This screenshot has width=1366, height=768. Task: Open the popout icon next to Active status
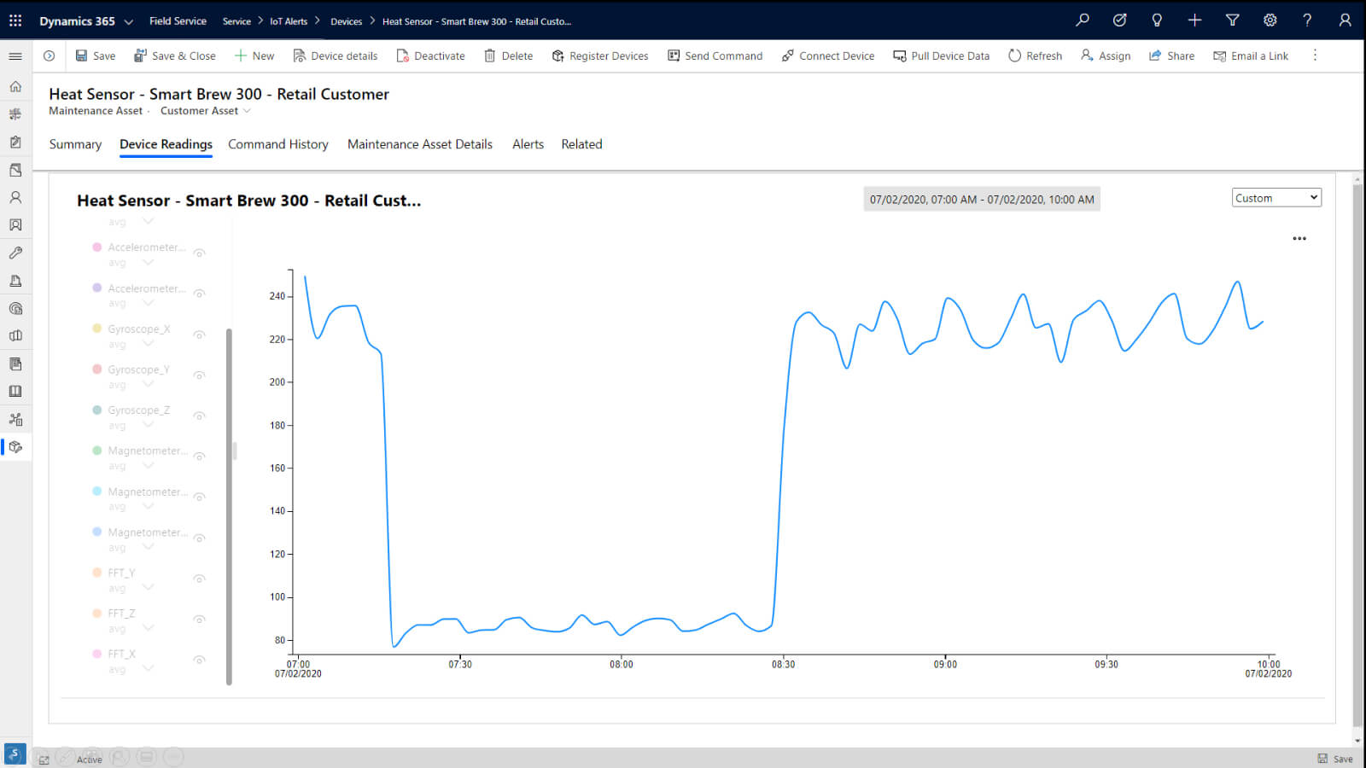point(44,759)
